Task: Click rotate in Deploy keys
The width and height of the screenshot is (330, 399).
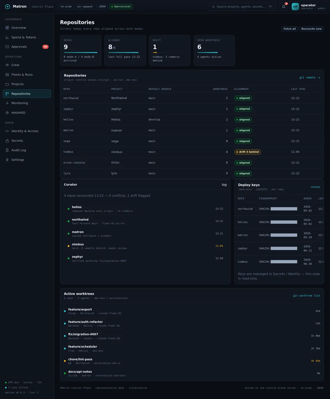Action: coord(315,187)
